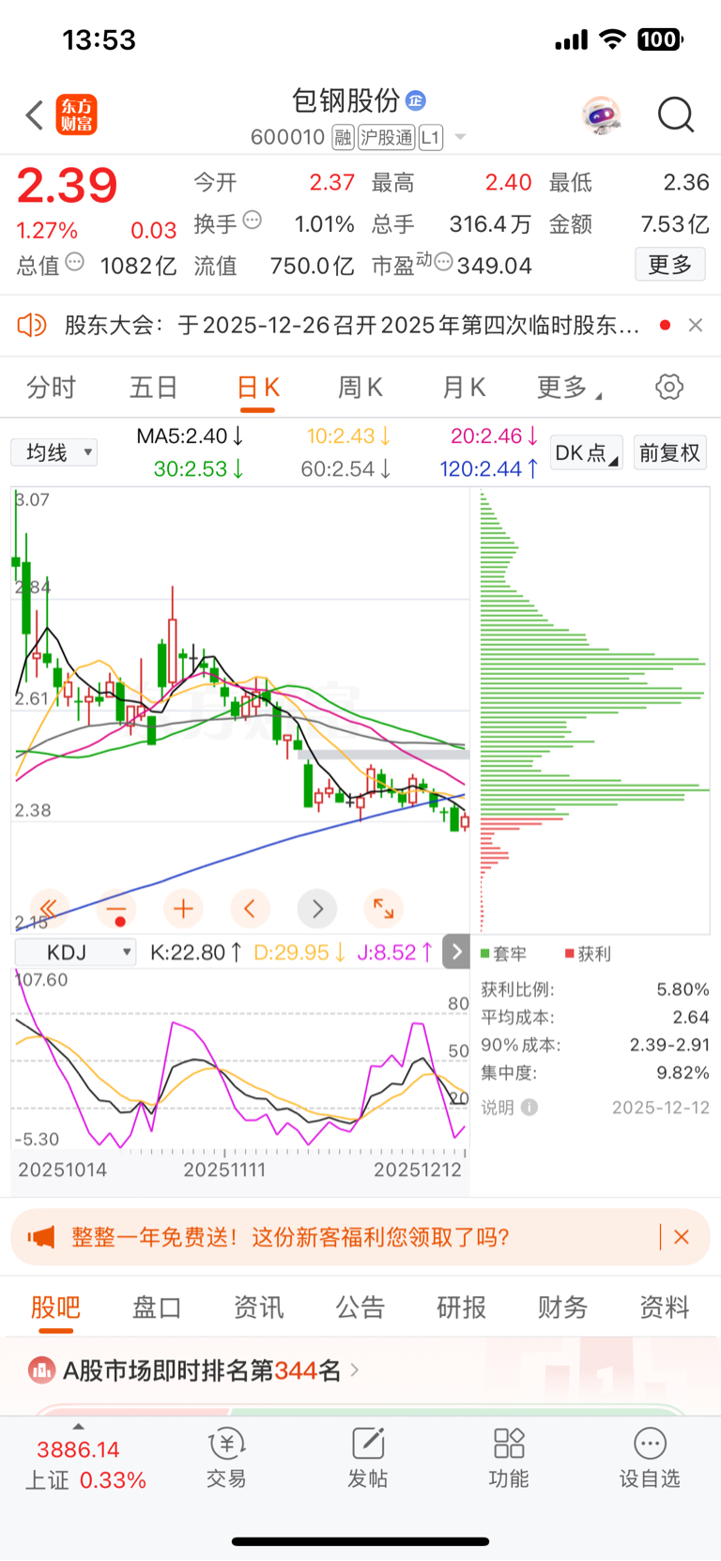The width and height of the screenshot is (721, 1561).
Task: Tap the back arrow icon
Action: tap(35, 115)
